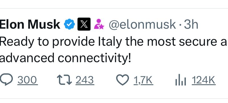
Task: Open the 300 replies count
Action: pos(27,80)
